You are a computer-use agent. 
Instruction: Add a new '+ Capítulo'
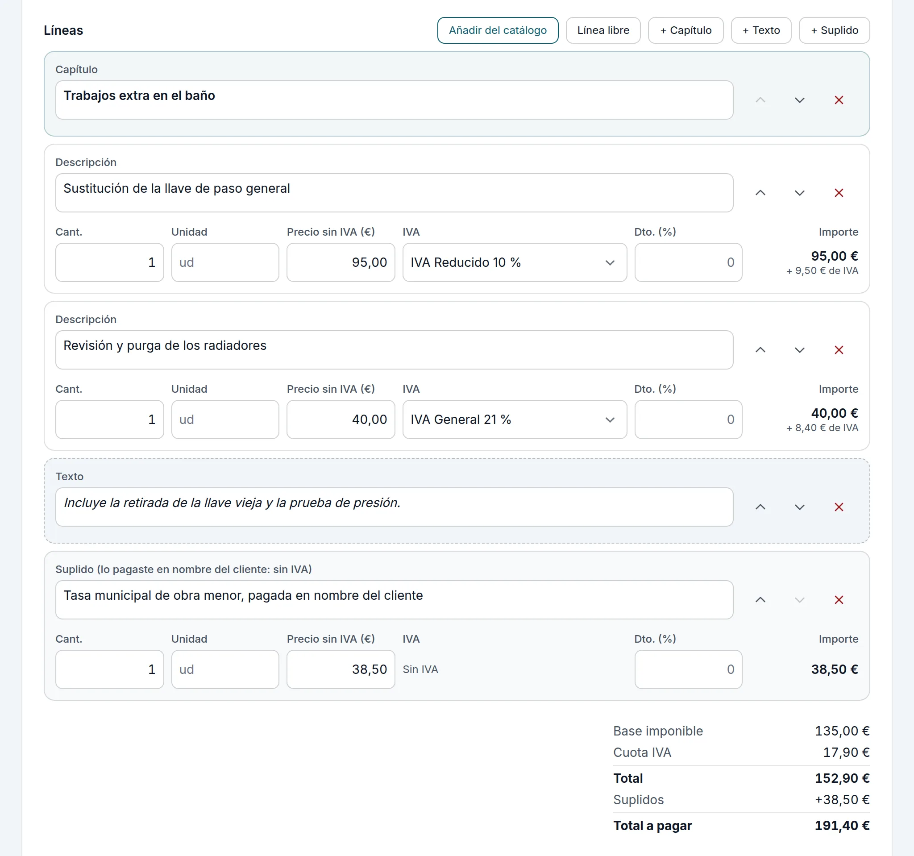[x=685, y=30]
